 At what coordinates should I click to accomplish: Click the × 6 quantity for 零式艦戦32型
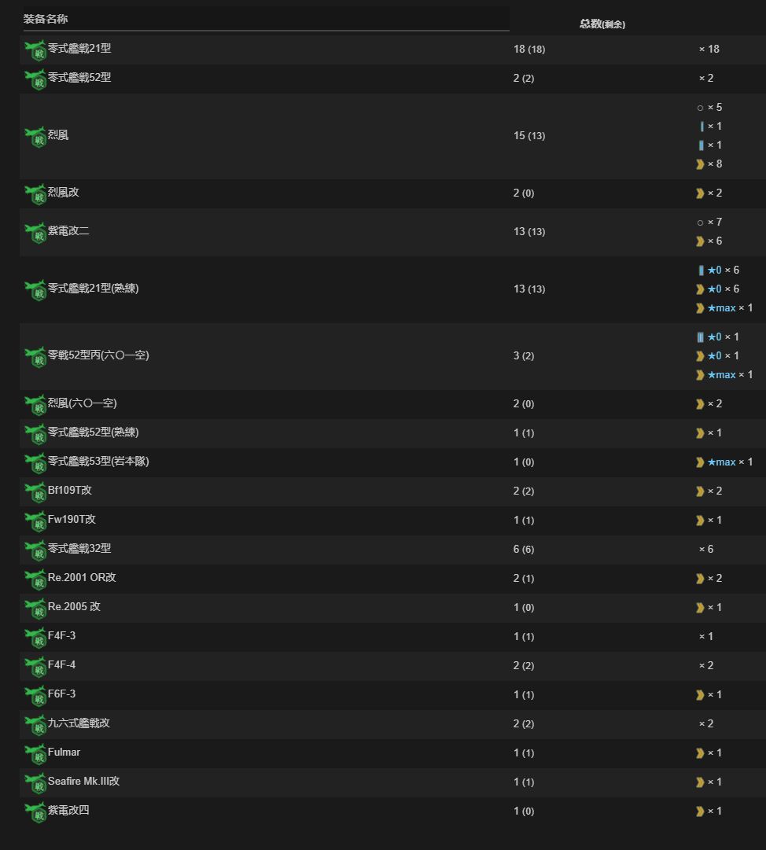pyautogui.click(x=706, y=549)
